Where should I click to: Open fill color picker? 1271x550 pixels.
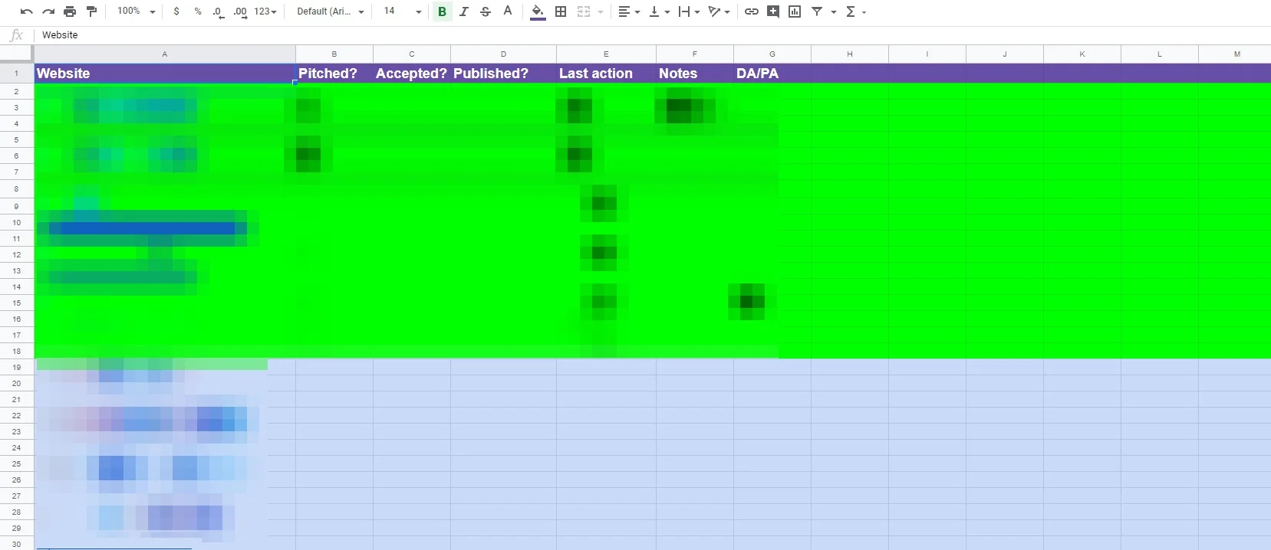point(538,11)
